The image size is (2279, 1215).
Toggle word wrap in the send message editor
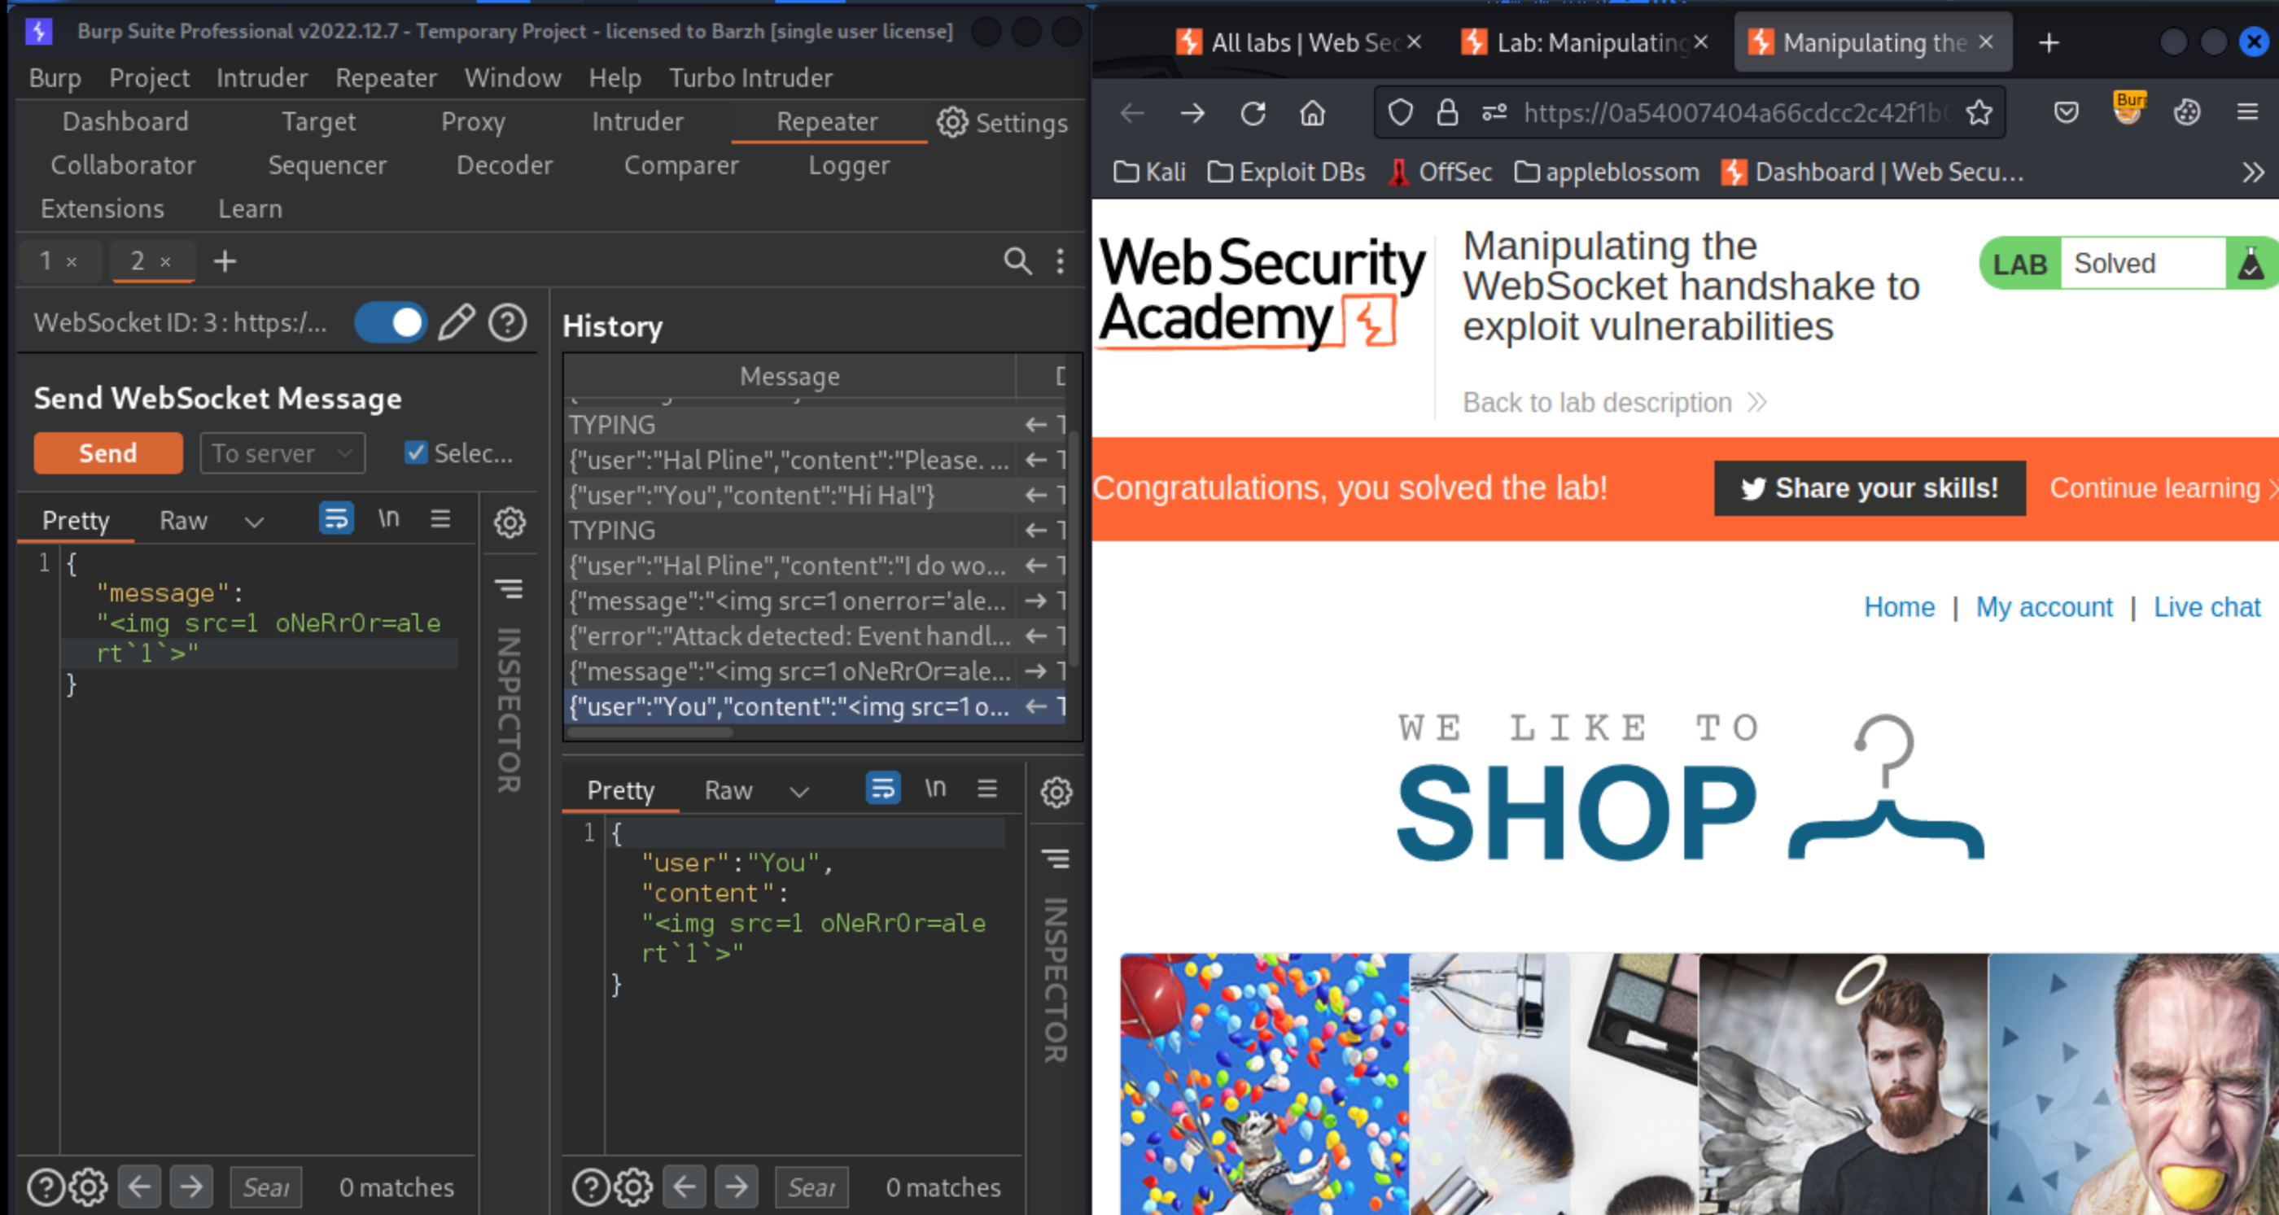[x=336, y=518]
